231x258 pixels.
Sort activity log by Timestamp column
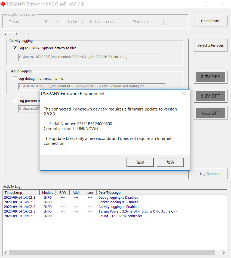tap(21, 192)
